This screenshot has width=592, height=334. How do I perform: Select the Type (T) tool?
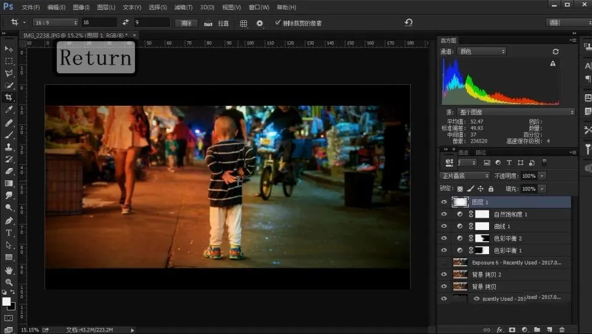tap(9, 233)
